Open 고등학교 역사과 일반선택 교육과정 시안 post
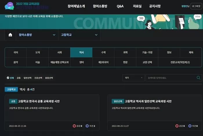This screenshot has width=203, height=136. click(148, 101)
